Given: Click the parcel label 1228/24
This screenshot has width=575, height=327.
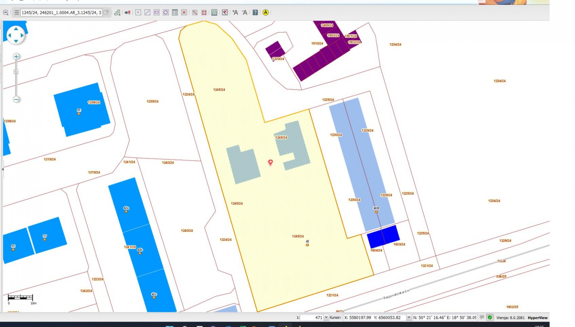Looking at the screenshot, I should pyautogui.click(x=505, y=241).
